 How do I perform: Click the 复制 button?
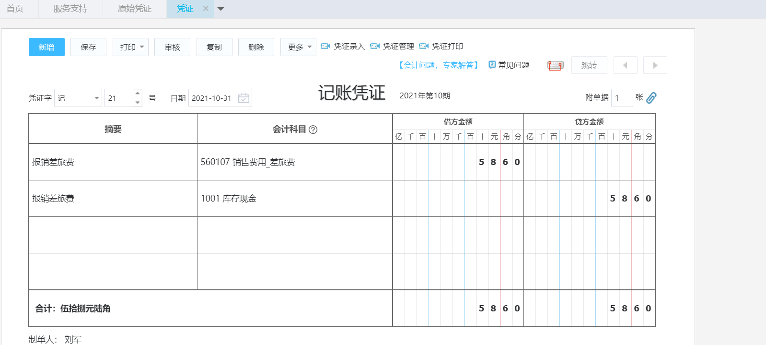point(214,47)
